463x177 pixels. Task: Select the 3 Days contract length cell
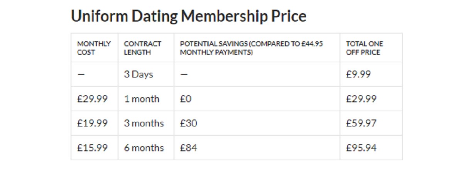(138, 74)
